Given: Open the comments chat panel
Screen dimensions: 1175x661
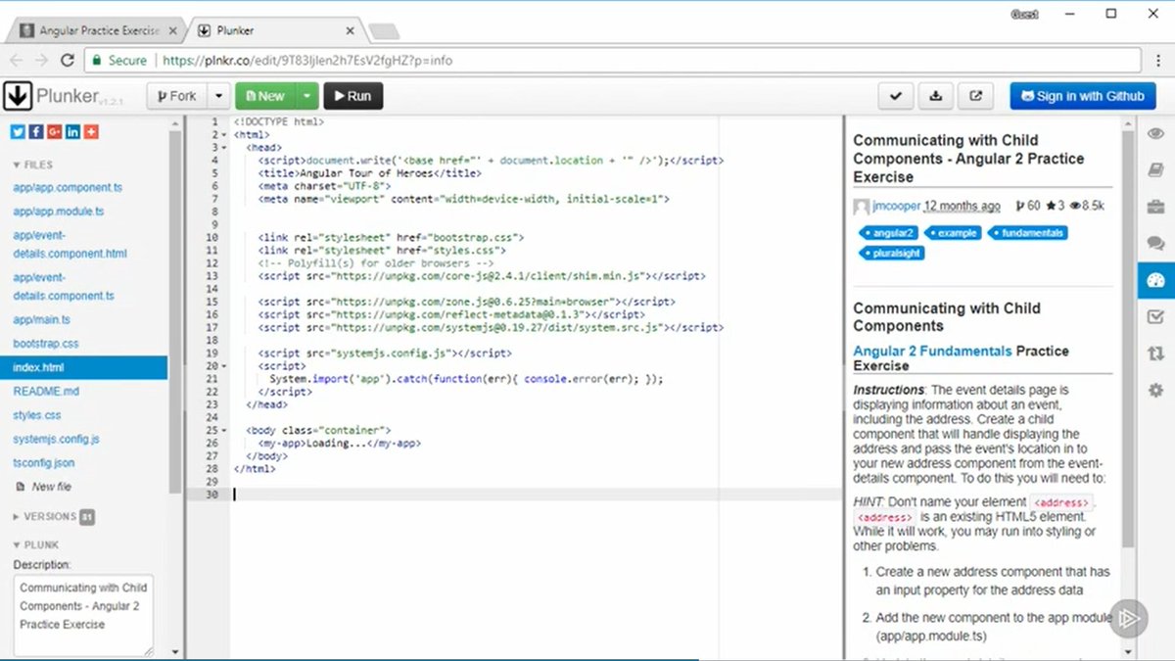Looking at the screenshot, I should tap(1155, 243).
